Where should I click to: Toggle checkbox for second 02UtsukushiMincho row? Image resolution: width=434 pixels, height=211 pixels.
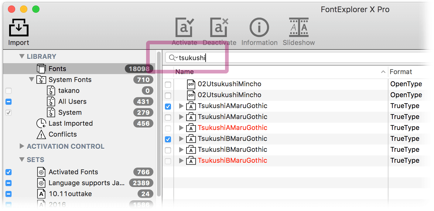[x=168, y=96]
